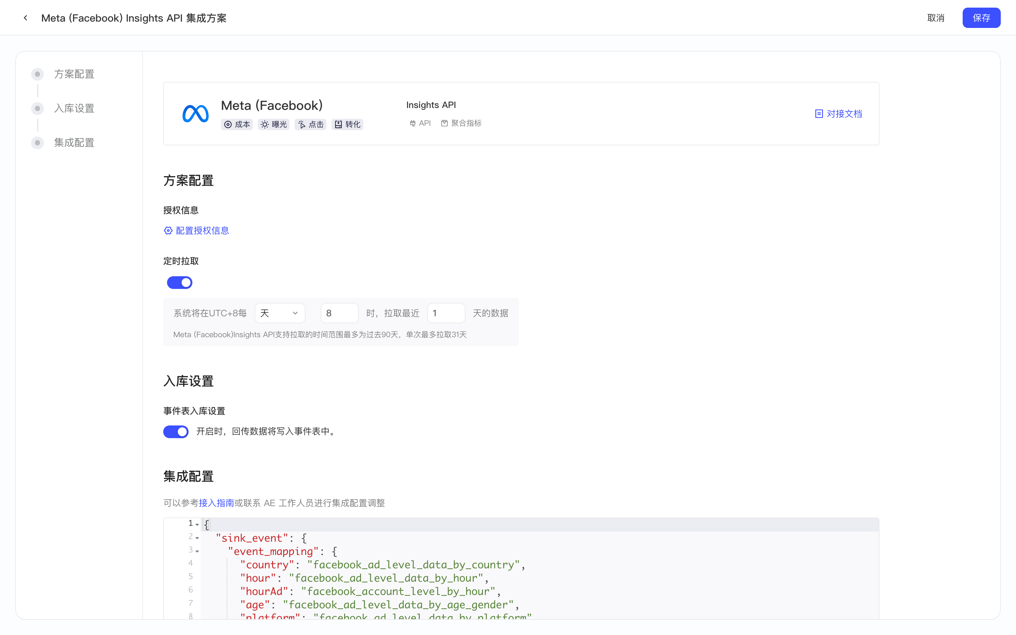Viewport: 1016px width, 635px height.
Task: Click "facebook_ad_level_data_by_hour" value in editor
Action: 386,578
